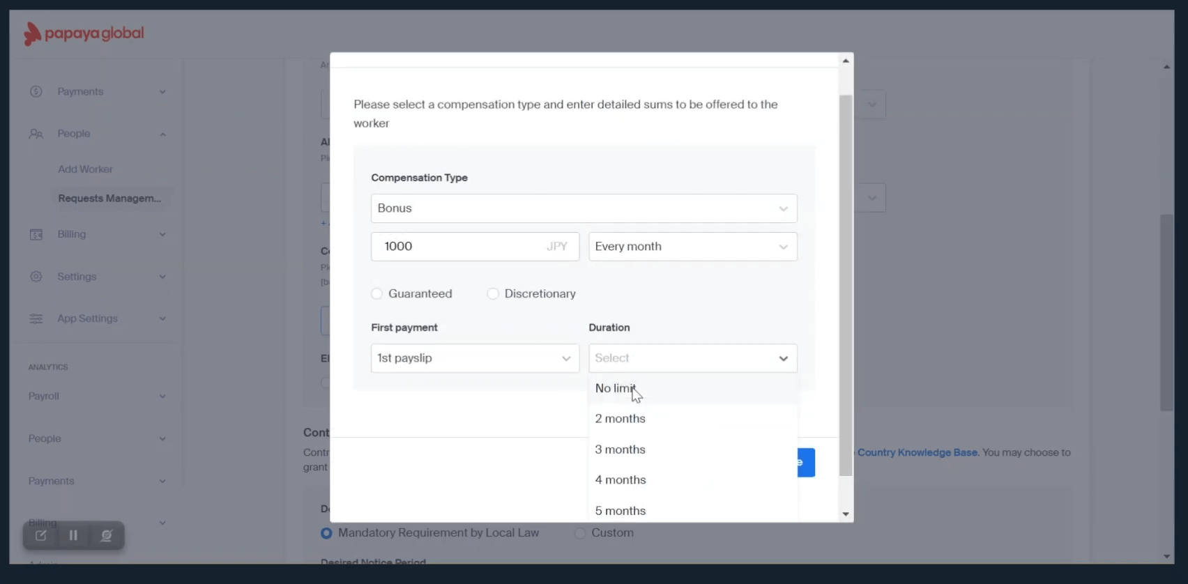The height and width of the screenshot is (584, 1188).
Task: Click the Billing icon in sidebar
Action: pos(36,234)
